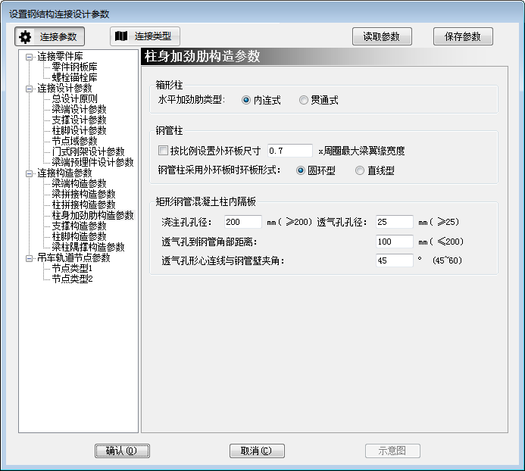
Task: Open 节点域参数 tree item
Action: [75, 141]
